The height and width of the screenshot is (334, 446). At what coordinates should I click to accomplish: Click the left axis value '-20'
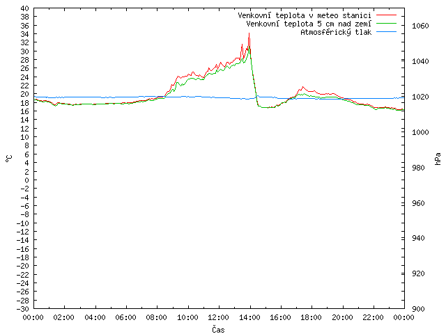pos(23,266)
